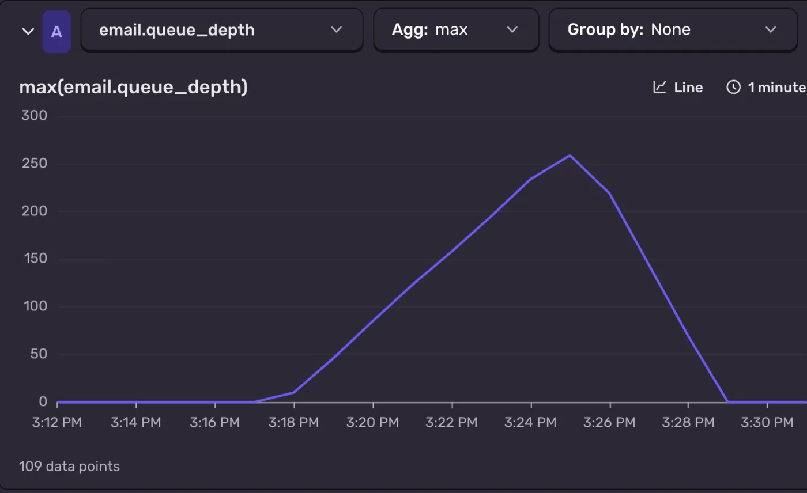Click the 300 y-axis label
The image size is (807, 493).
tap(34, 116)
